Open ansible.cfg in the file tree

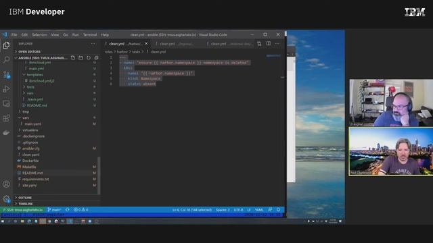pos(30,148)
